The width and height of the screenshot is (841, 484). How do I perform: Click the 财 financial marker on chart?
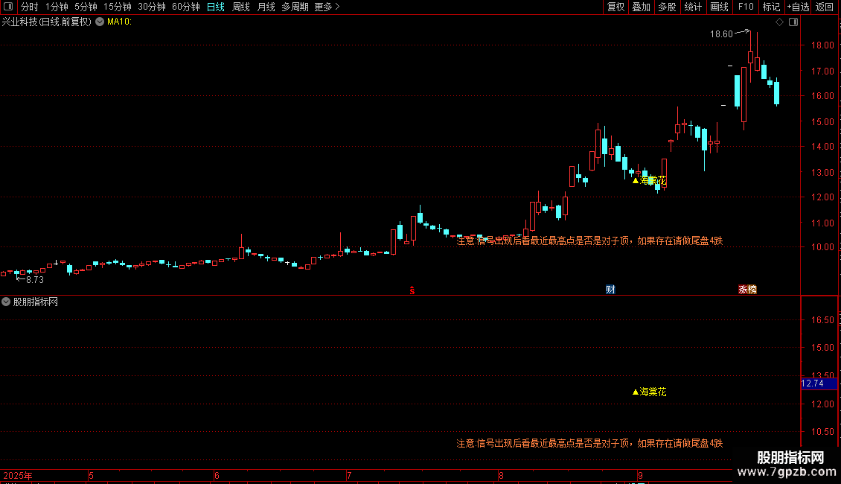coord(610,289)
